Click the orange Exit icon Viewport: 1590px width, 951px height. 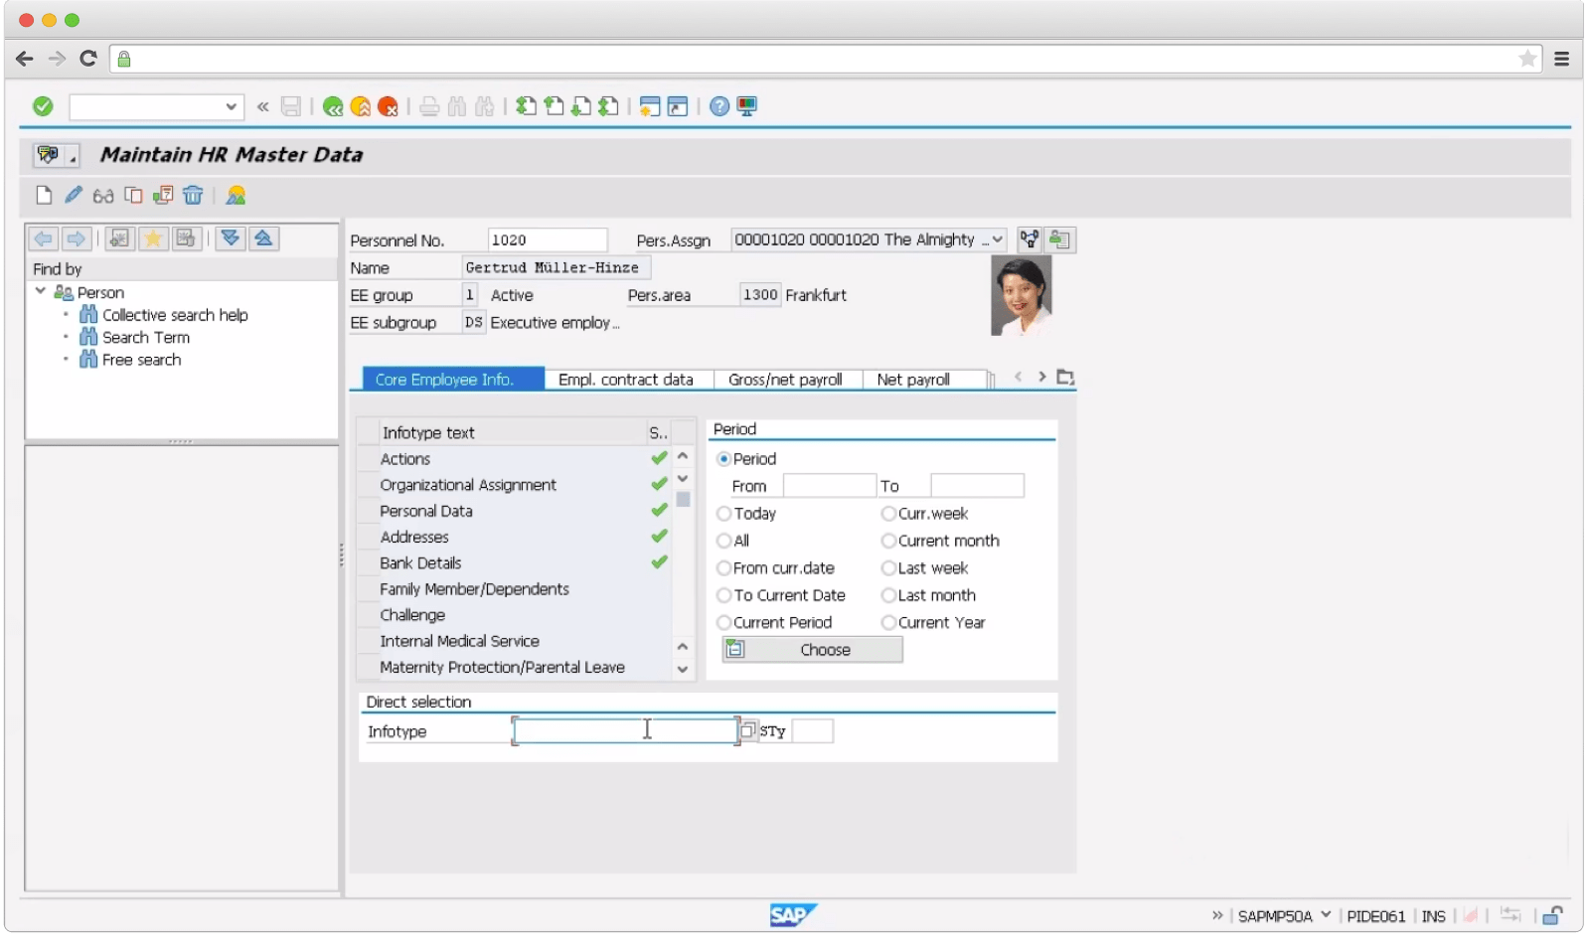coord(361,106)
